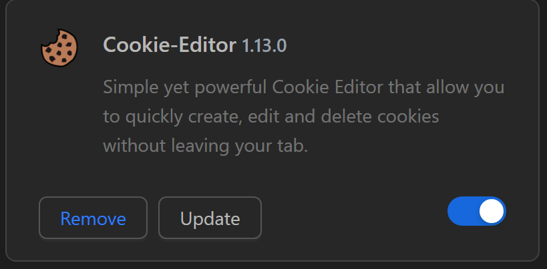Image resolution: width=547 pixels, height=269 pixels.
Task: Update Cookie-Editor to latest version
Action: (x=210, y=218)
